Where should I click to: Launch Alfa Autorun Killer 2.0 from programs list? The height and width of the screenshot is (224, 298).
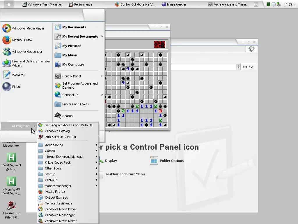tap(57, 137)
